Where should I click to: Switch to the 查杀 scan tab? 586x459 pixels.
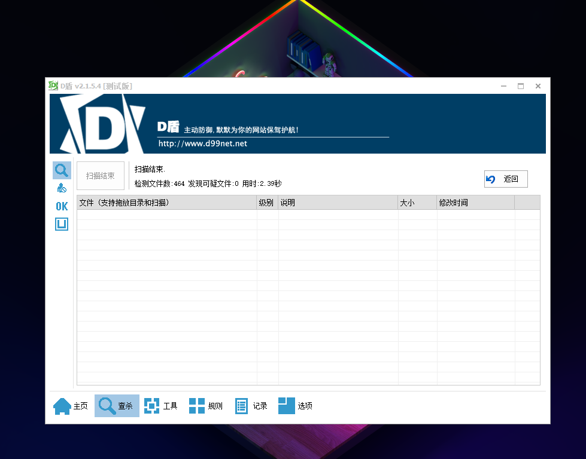116,405
